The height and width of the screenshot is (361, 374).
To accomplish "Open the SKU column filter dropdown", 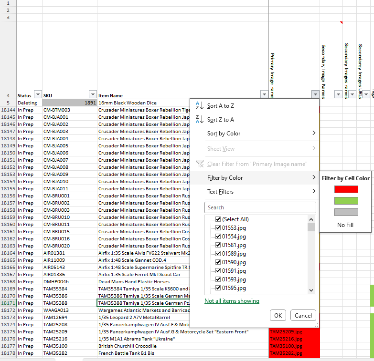I will [93, 94].
